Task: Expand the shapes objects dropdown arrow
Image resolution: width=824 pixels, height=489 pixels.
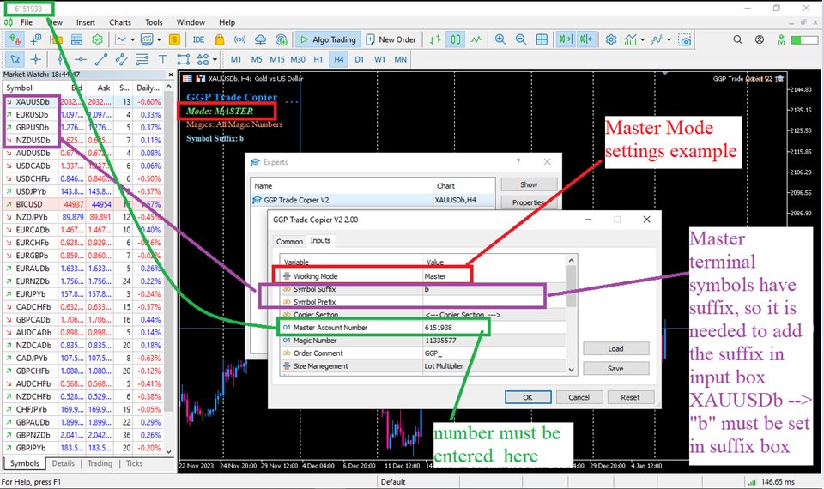Action: pyautogui.click(x=215, y=59)
